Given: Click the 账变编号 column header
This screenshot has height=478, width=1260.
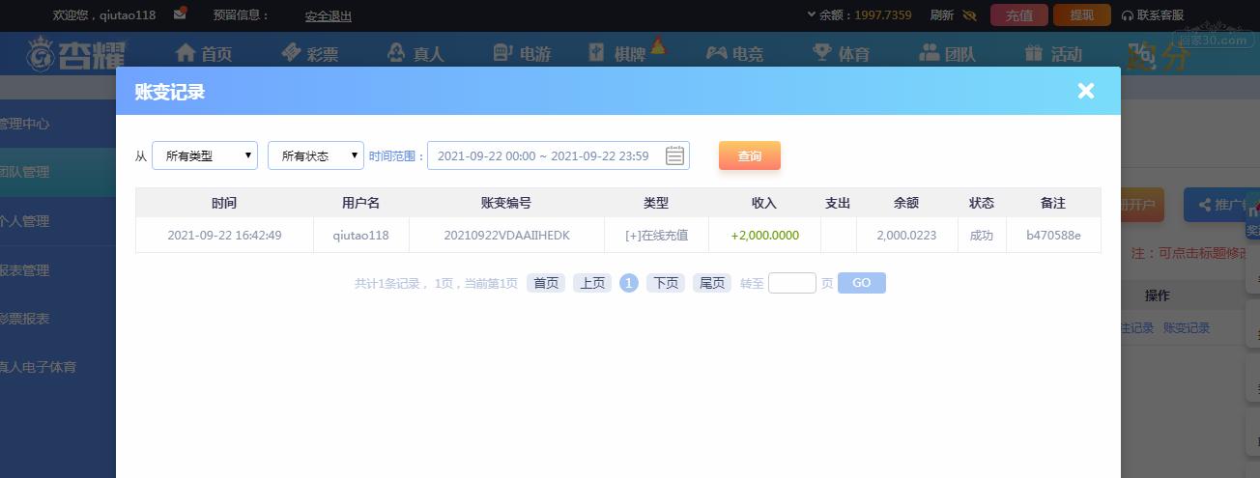Looking at the screenshot, I should click(506, 203).
